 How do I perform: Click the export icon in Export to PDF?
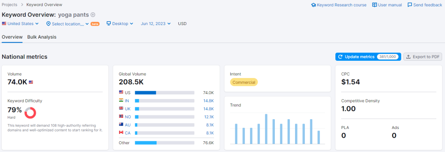[408, 57]
